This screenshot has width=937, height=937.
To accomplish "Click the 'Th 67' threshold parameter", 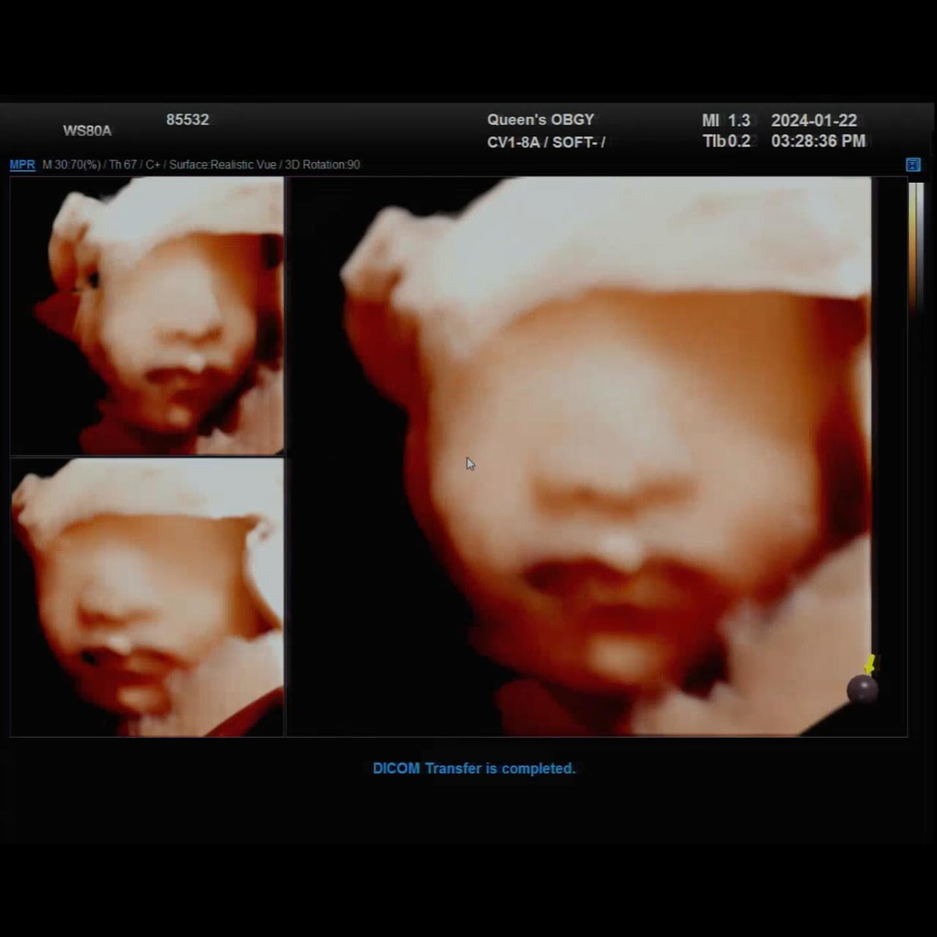I will 124,165.
